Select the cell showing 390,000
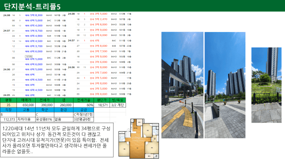 click(x=45, y=105)
